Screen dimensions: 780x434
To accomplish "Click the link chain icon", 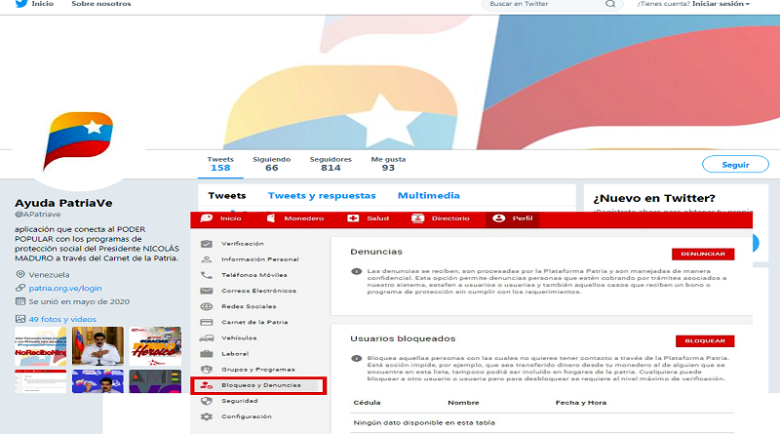I will (20, 288).
